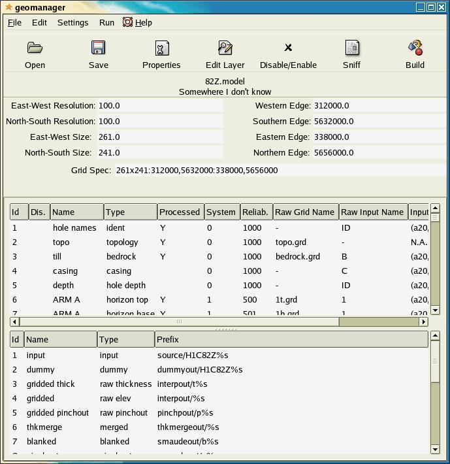Click the Raw Grid Name column header
This screenshot has width=450, height=464.
coord(305,212)
